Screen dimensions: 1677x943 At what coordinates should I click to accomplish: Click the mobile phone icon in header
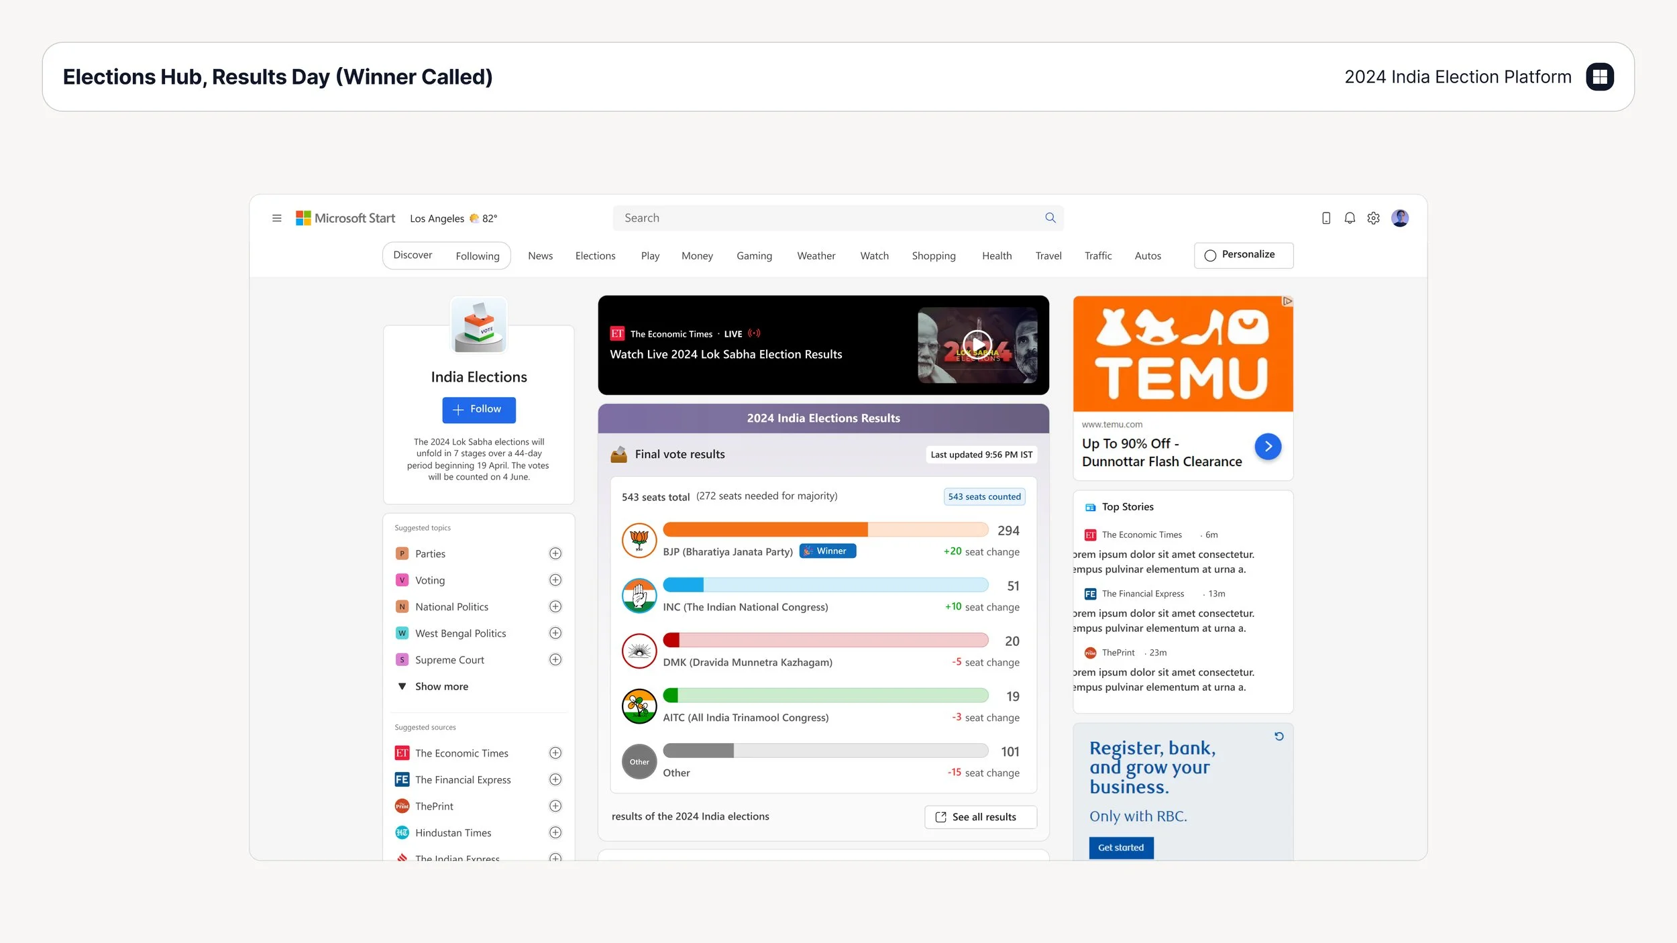1326,218
